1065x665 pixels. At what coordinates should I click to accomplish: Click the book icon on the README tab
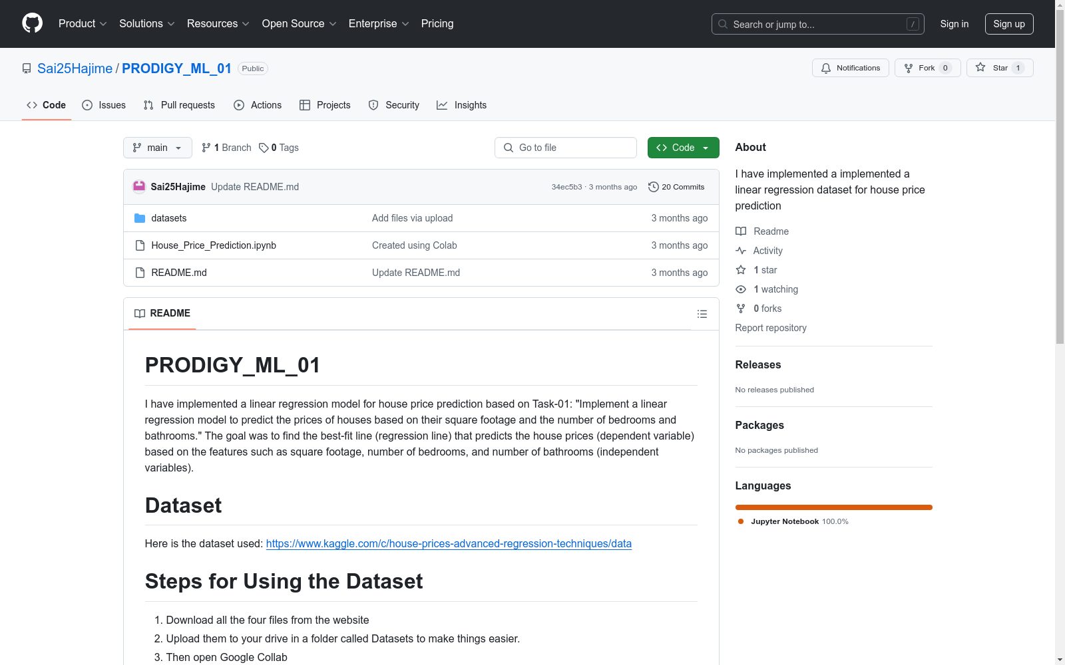[x=140, y=313]
